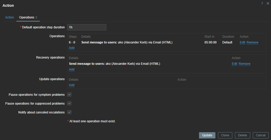This screenshot has height=140, width=271.
Task: Uncheck Pause operations for suppressed problems
Action: (x=69, y=103)
